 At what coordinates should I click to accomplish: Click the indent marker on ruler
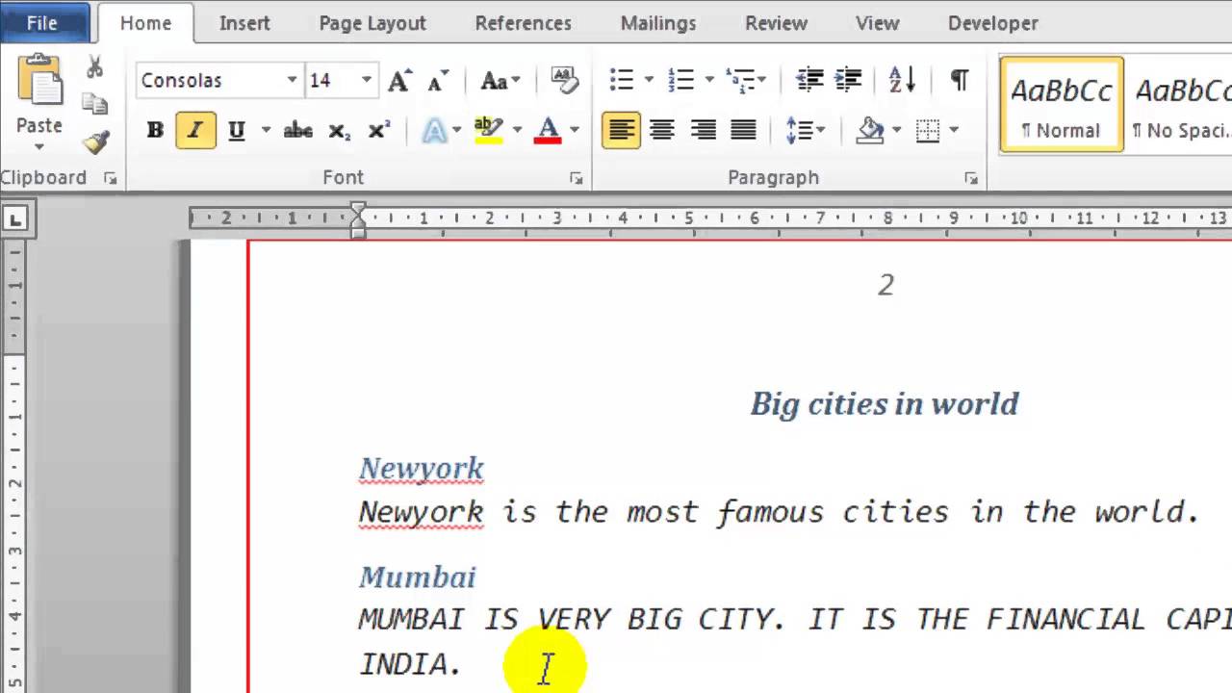[x=358, y=220]
